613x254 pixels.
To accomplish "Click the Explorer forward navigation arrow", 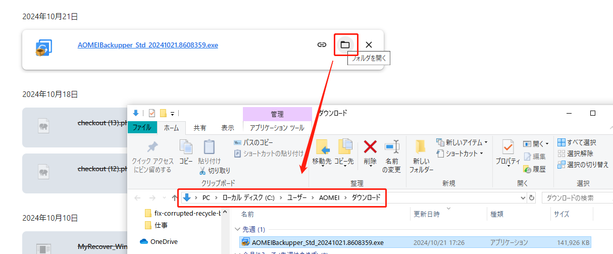I will [x=151, y=198].
